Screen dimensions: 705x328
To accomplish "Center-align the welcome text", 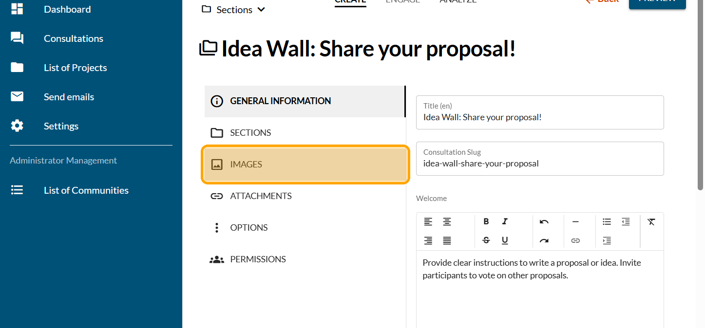I will 447,221.
